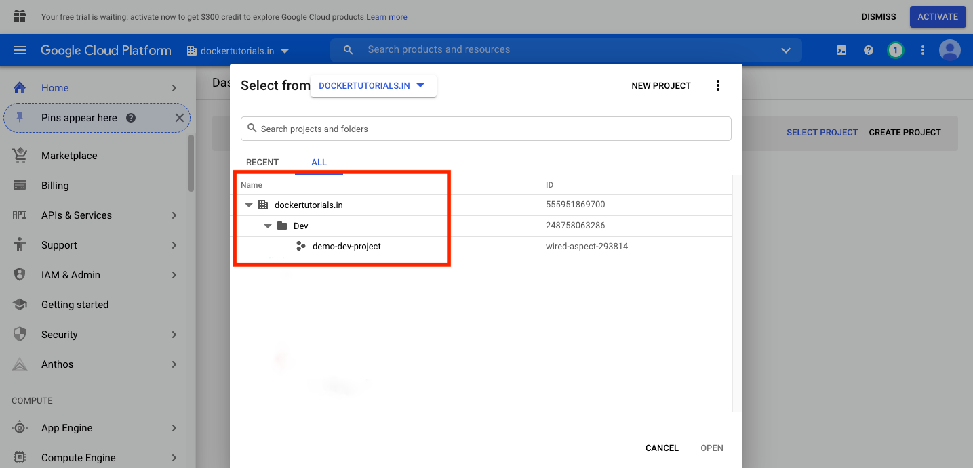Expand the Anthos submenu chevron
973x468 pixels.
174,364
